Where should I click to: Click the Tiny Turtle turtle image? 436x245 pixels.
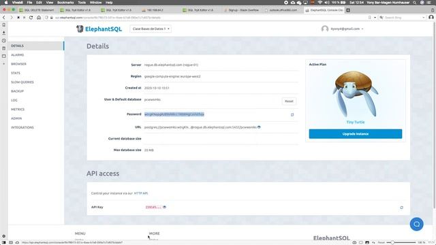(x=356, y=94)
